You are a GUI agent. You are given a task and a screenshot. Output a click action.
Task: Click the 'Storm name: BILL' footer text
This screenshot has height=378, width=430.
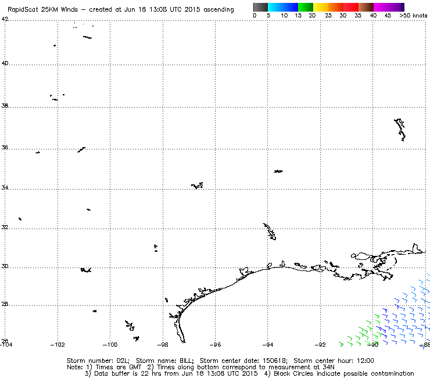point(165,361)
